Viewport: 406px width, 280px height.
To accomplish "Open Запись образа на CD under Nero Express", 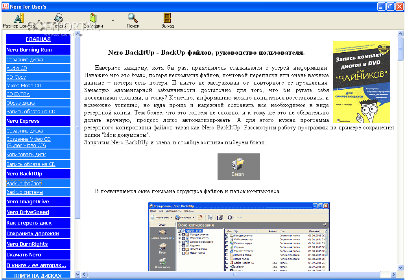I will point(31,164).
